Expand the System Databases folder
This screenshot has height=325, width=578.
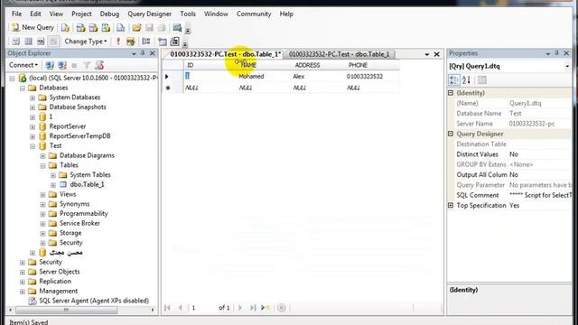pos(33,97)
